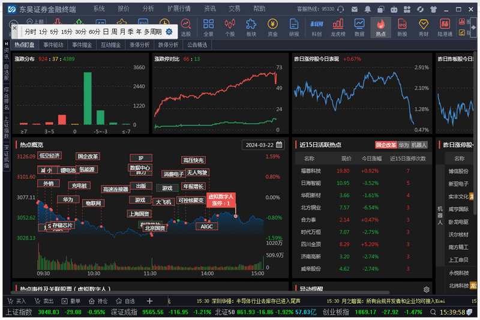480x320 pixels.
Task: Switch to the 互动掘金 tab
Action: pyautogui.click(x=111, y=45)
